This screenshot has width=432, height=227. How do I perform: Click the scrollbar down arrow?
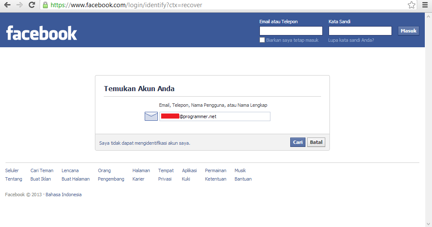pos(429,224)
